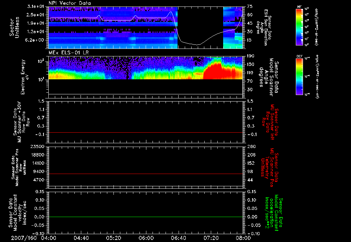Click the "Electron Energy eV" axis title

pyautogui.click(x=25, y=77)
